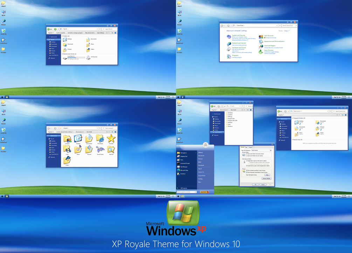Open All Programs in start menu
Image resolution: width=352 pixels, height=253 pixels.
(x=184, y=188)
